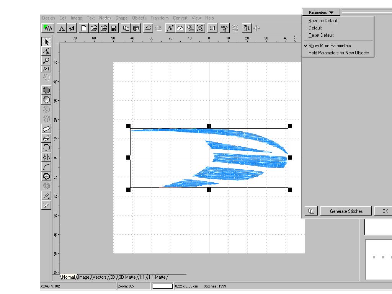The width and height of the screenshot is (392, 294).
Task: Switch to the 3D Matte view tab
Action: tap(127, 277)
